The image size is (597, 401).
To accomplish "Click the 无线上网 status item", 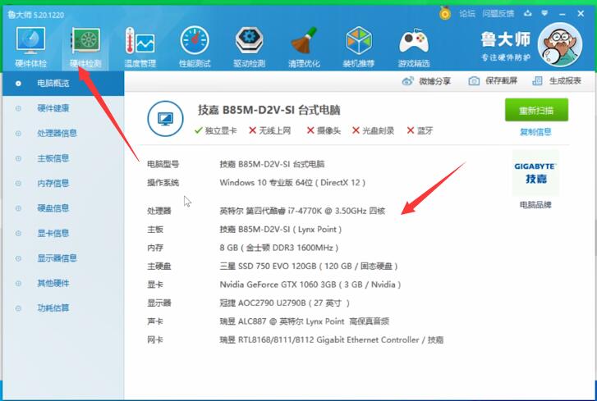I will pyautogui.click(x=269, y=130).
